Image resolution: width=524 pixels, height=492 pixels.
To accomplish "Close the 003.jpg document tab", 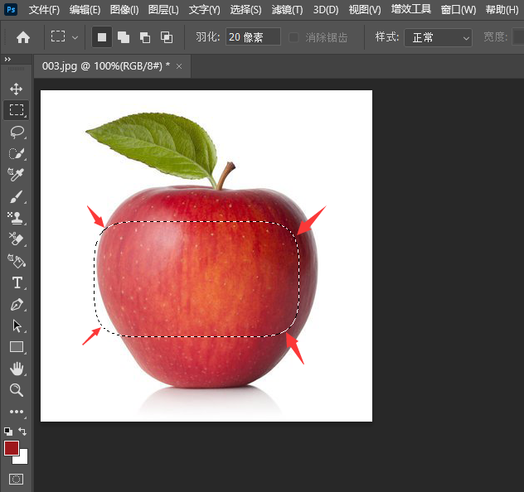I will 179,66.
